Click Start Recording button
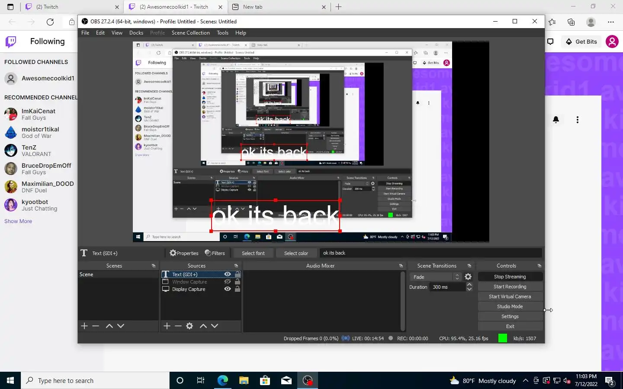This screenshot has height=389, width=623. [x=510, y=287]
